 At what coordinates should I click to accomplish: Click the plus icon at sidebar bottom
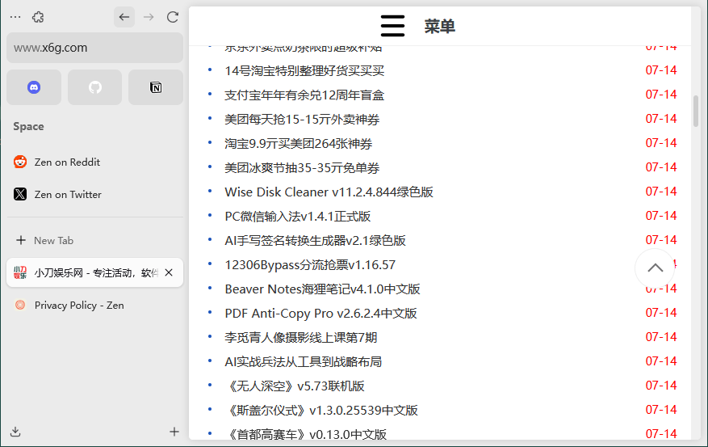pos(174,432)
